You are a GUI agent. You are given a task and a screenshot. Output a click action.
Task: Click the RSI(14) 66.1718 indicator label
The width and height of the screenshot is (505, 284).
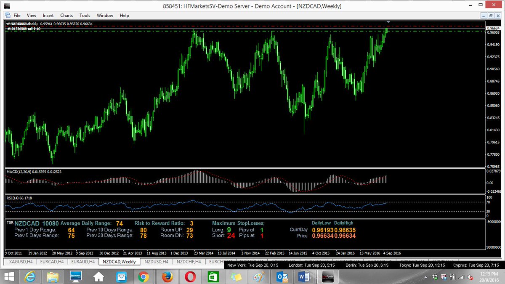[x=19, y=198]
